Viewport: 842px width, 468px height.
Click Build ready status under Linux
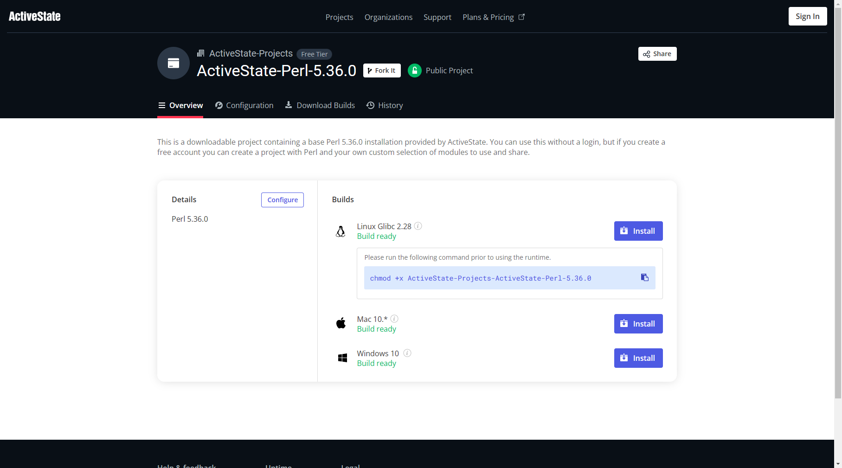pyautogui.click(x=377, y=236)
